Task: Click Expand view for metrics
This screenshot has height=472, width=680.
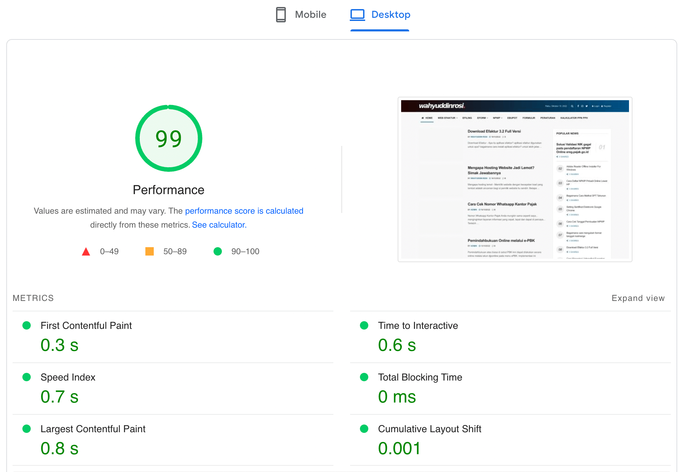Action: [638, 298]
